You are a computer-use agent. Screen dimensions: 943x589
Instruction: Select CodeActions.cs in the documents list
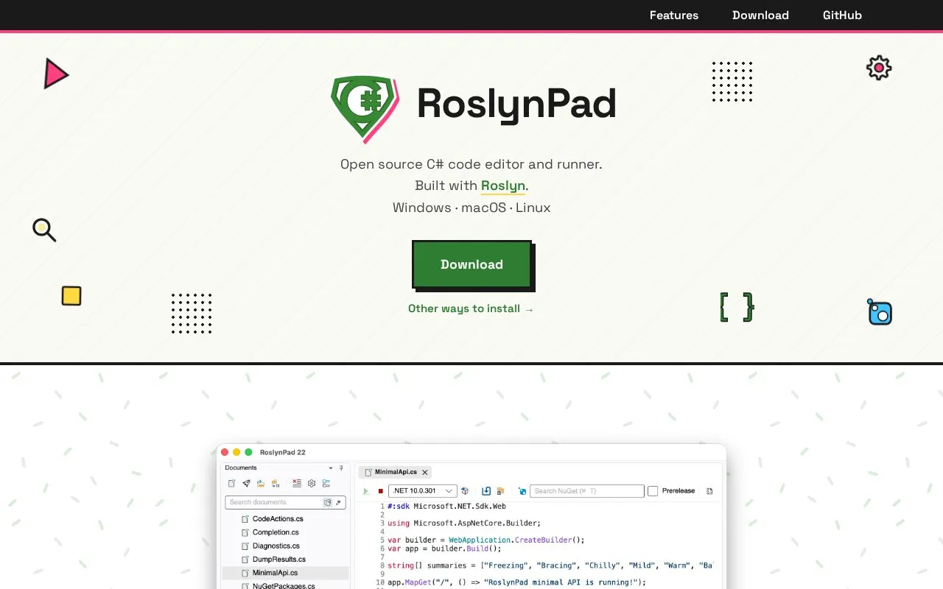285,519
